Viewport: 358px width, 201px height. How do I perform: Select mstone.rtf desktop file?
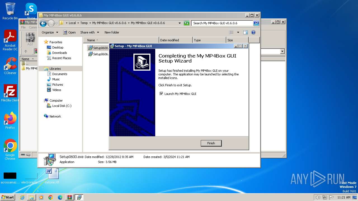click(52, 176)
